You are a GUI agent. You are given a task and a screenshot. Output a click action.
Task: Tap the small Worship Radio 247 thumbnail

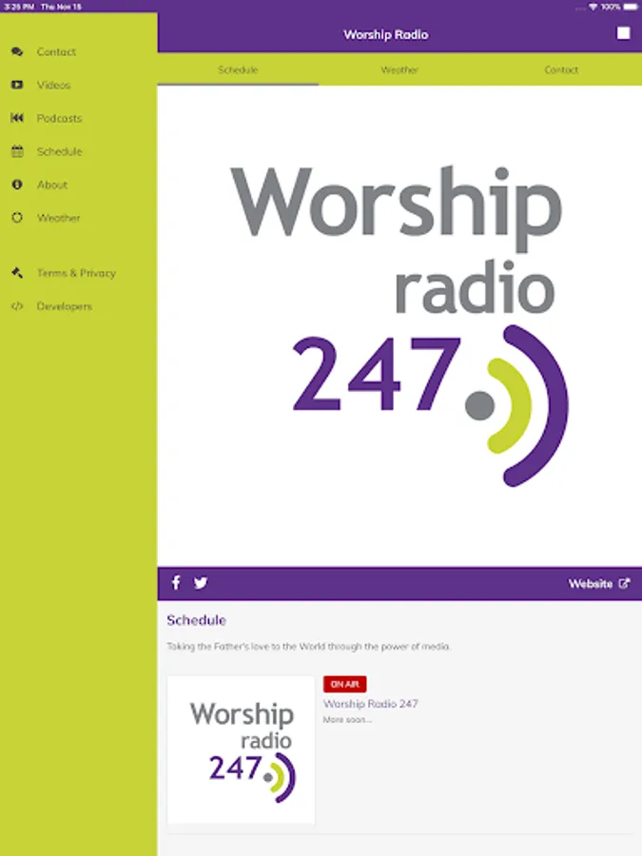click(x=241, y=749)
